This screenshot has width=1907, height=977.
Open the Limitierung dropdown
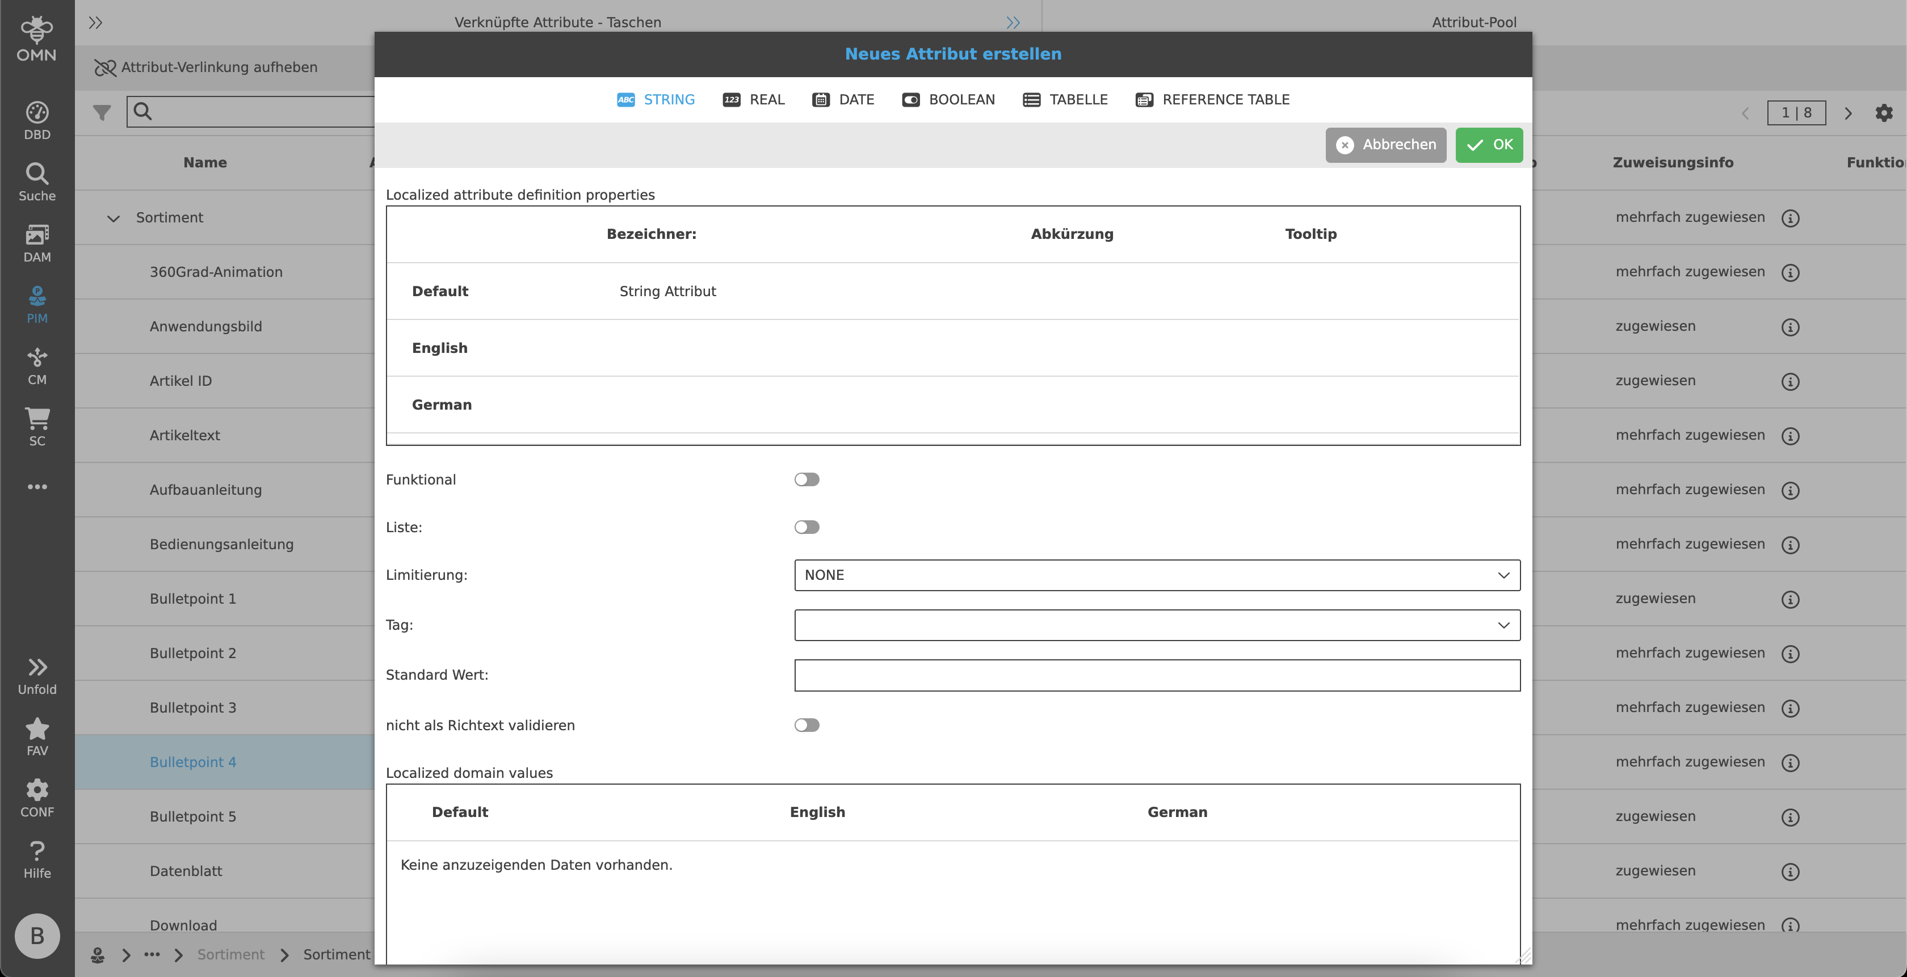[1156, 575]
